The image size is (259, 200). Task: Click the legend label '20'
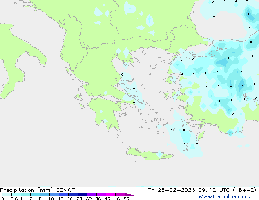coord(70,198)
